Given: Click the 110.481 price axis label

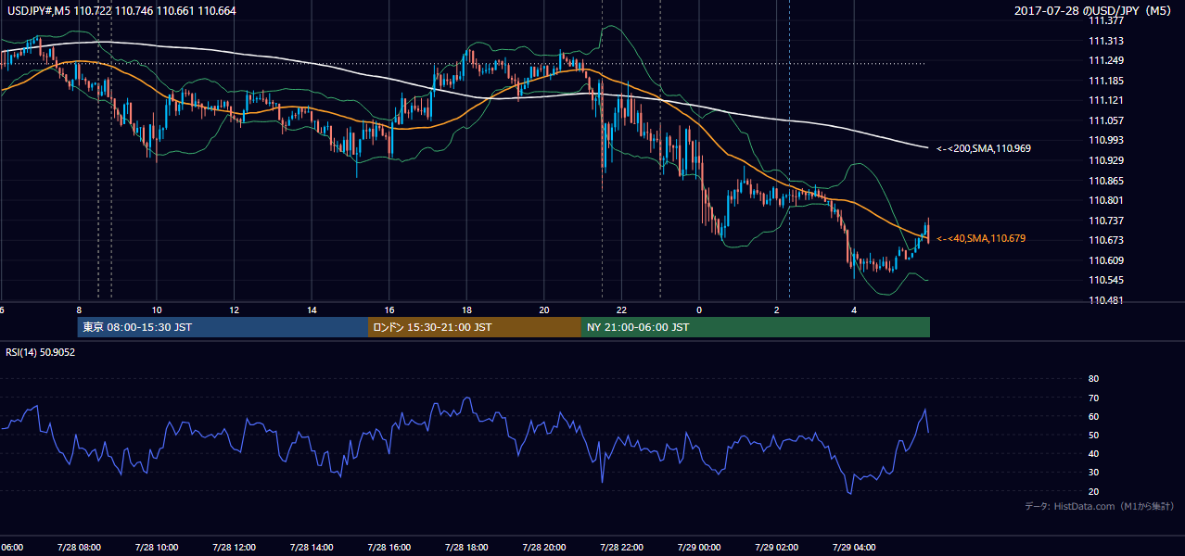Looking at the screenshot, I should pos(1106,300).
